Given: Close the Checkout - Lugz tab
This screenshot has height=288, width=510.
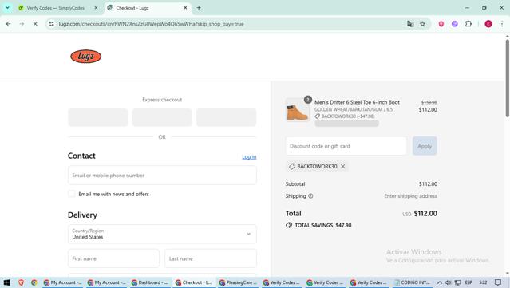Looking at the screenshot, I should (185, 8).
